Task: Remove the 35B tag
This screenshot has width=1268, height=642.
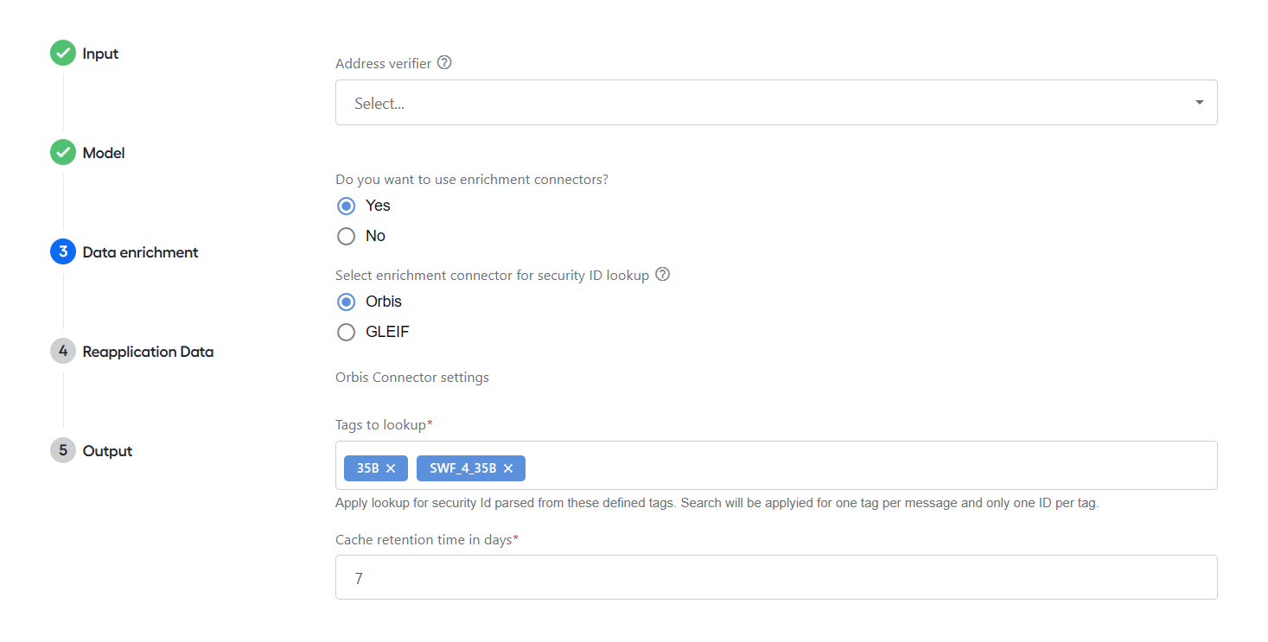Action: (391, 468)
